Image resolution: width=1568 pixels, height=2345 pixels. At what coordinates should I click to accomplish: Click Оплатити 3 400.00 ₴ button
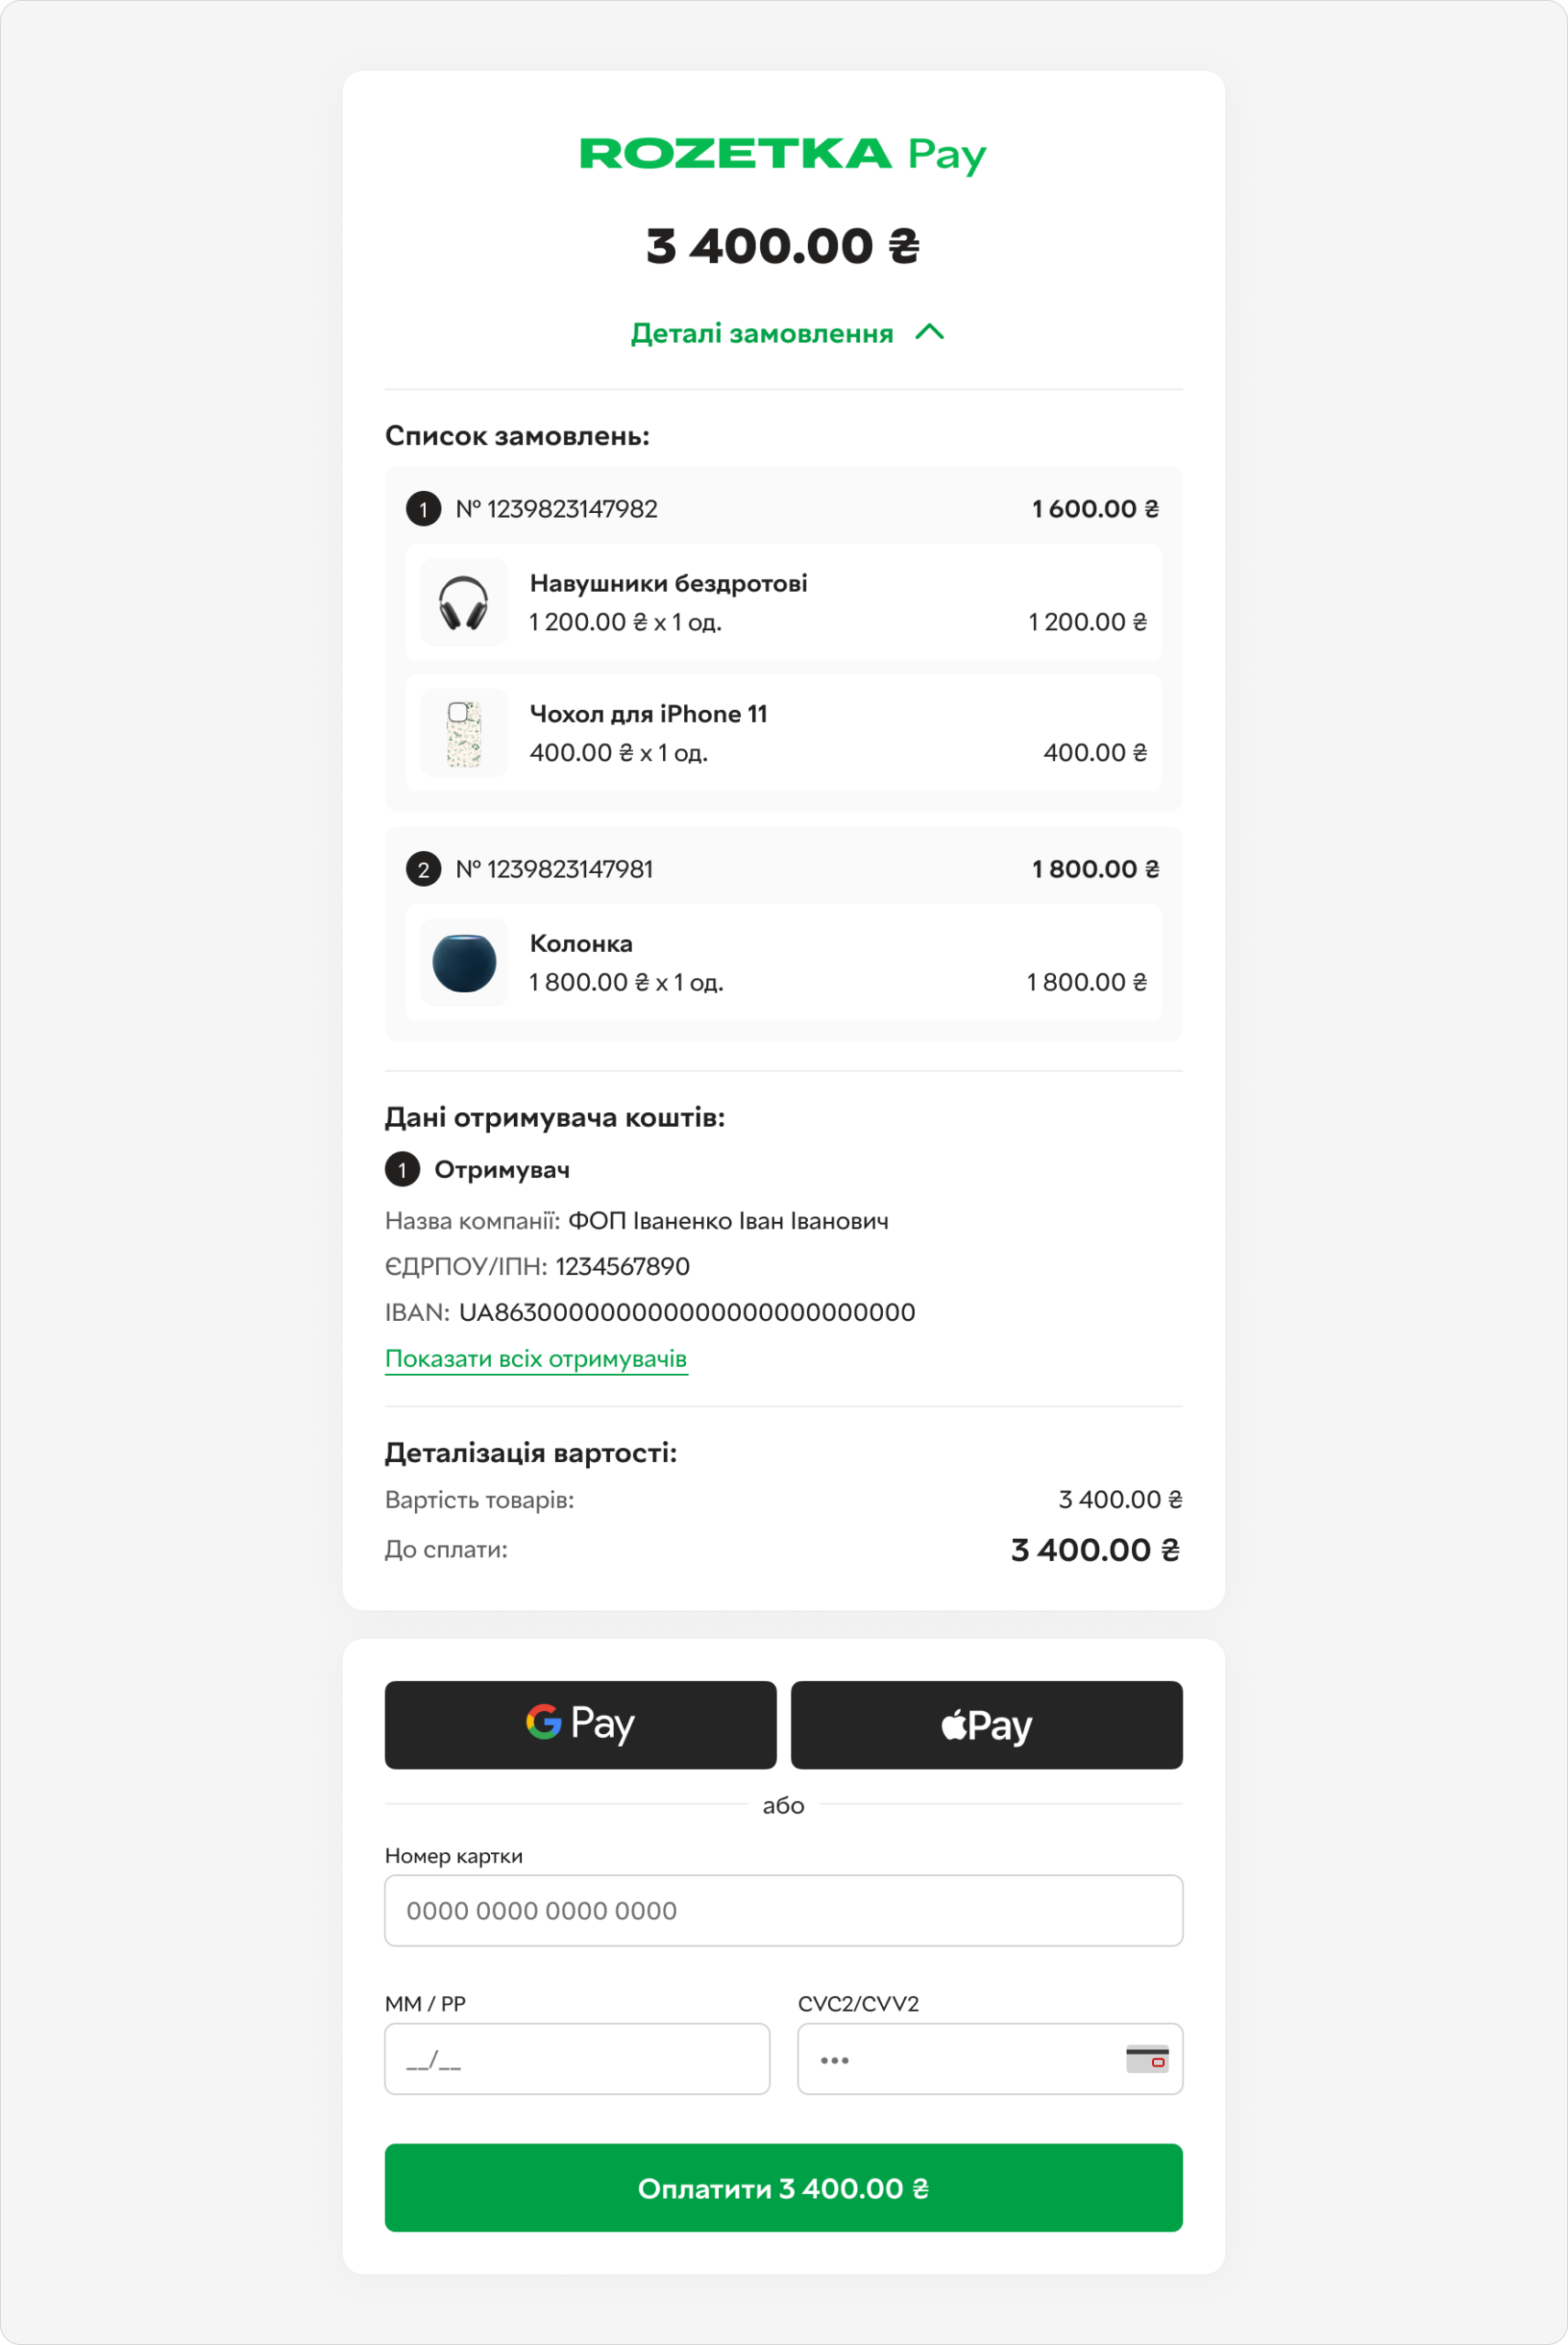[784, 2188]
